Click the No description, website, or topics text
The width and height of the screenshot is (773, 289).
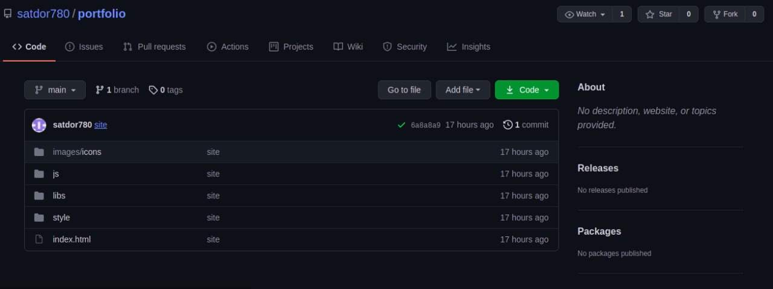(647, 118)
